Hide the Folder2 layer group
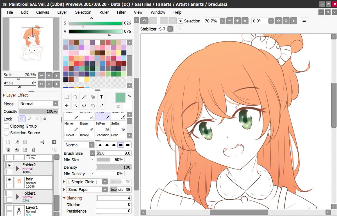This screenshot has width=337, height=216. click(9, 166)
